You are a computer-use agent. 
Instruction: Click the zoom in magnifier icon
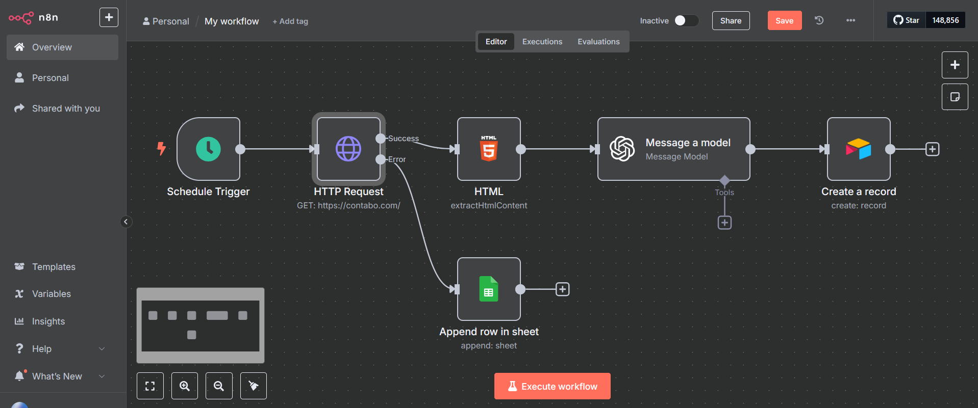pos(185,386)
